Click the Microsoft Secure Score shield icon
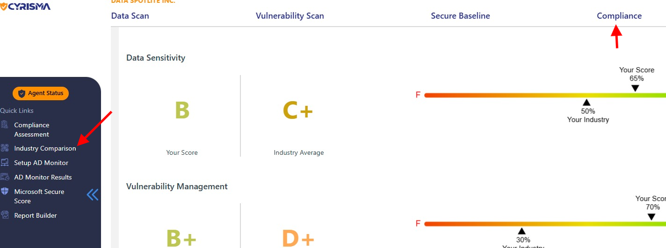Image resolution: width=666 pixels, height=248 pixels. 5,192
